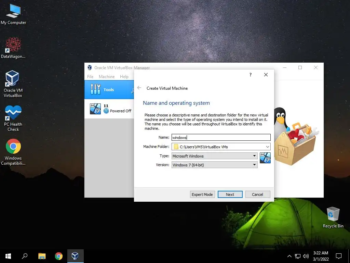350x263 pixels.
Task: Open the DataWagon desktop shortcut
Action: (x=13, y=48)
